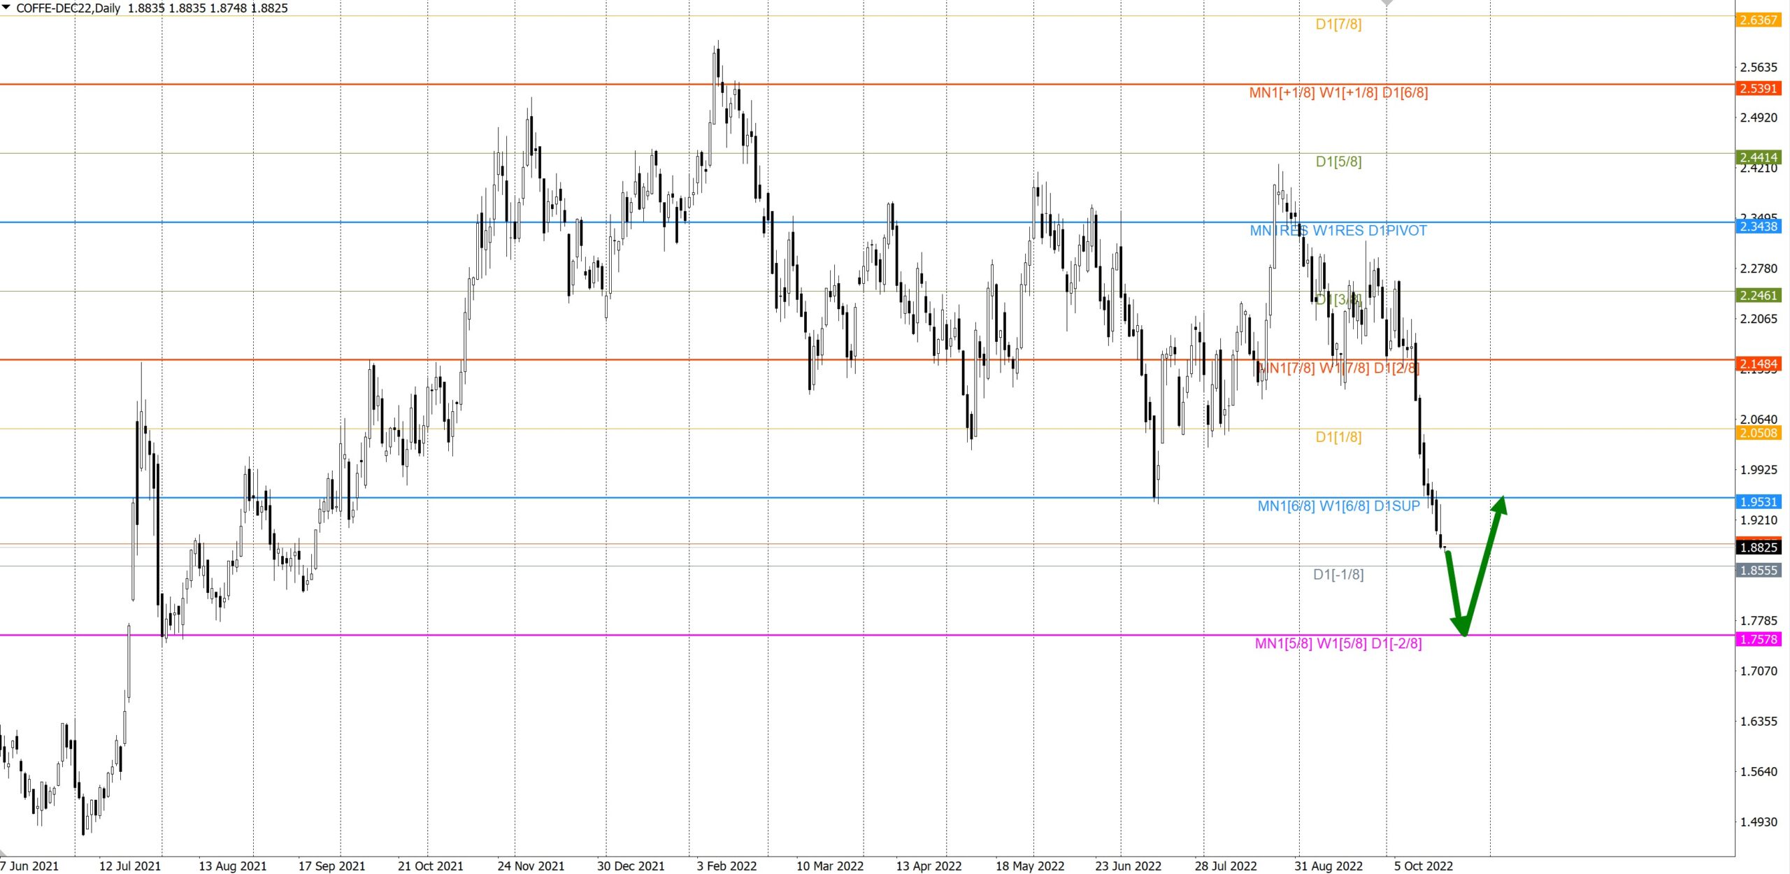Click the gray chart shift marker triangle

pos(1387,3)
